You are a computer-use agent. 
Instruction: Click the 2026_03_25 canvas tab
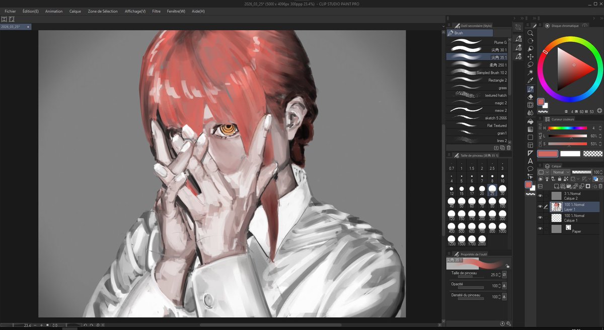click(15, 26)
